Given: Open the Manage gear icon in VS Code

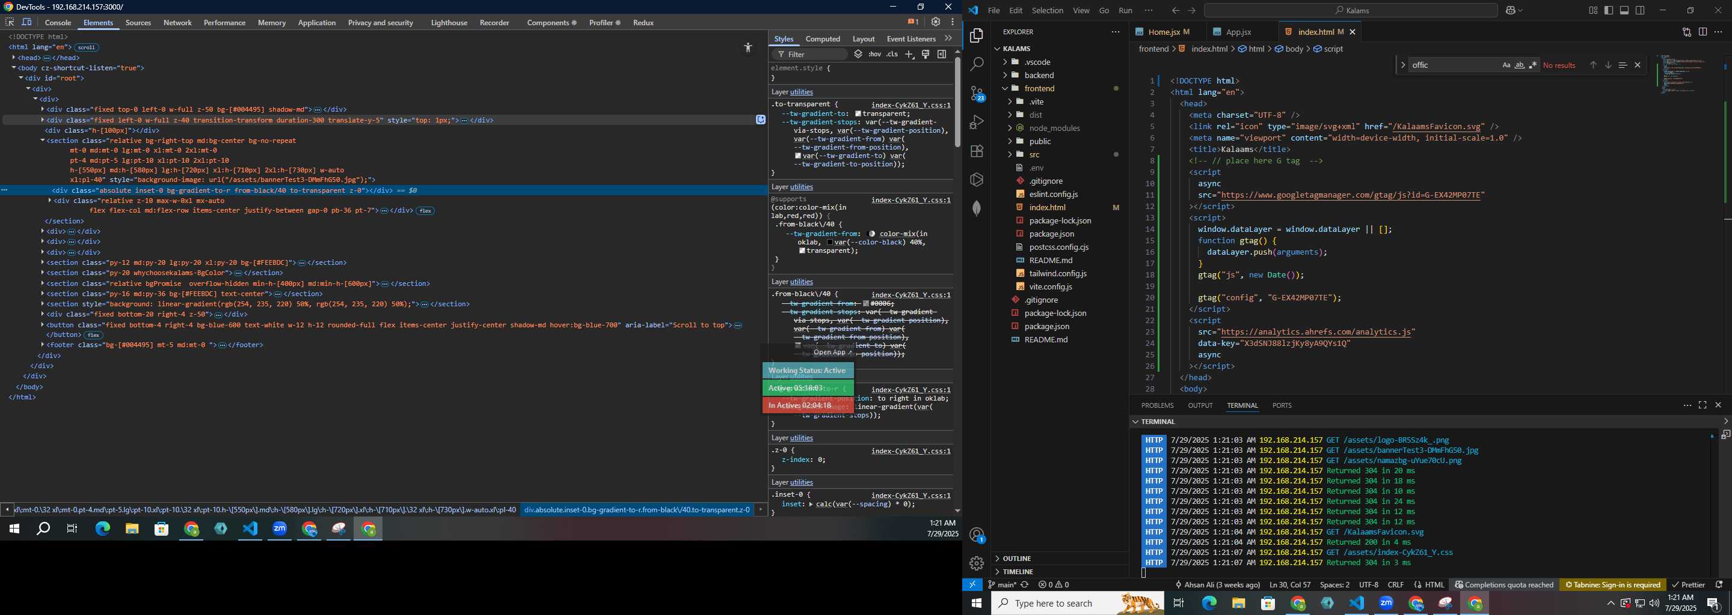Looking at the screenshot, I should pyautogui.click(x=976, y=563).
